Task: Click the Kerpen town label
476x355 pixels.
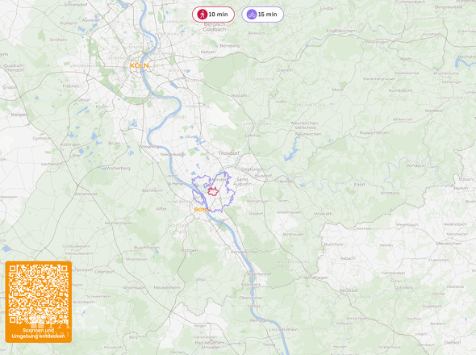Action: [19, 115]
